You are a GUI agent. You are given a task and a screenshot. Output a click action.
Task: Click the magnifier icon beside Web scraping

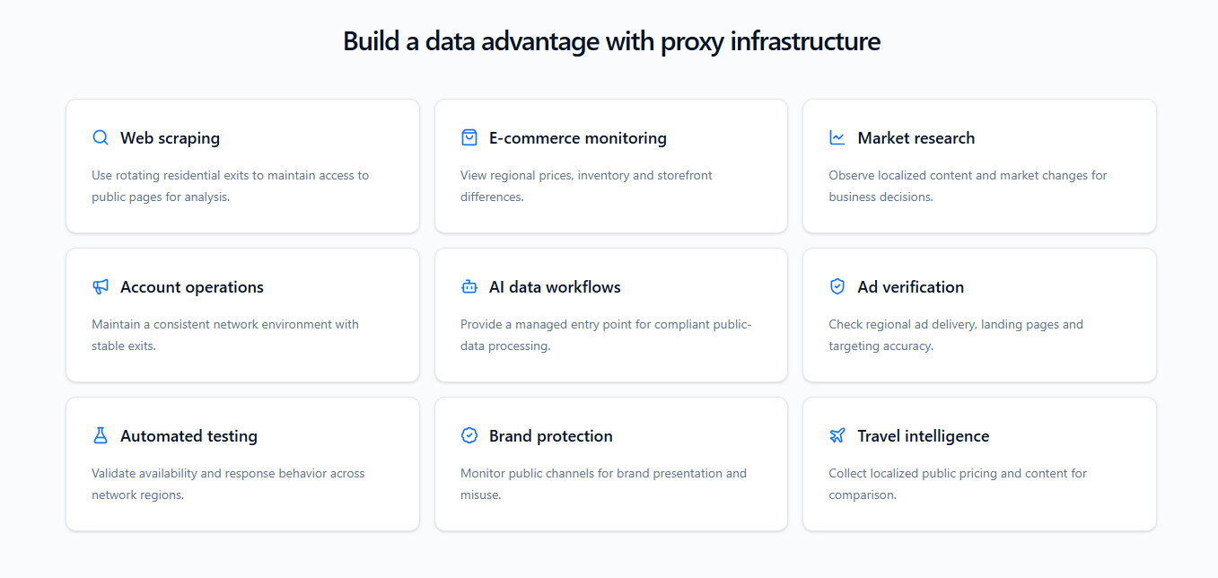[x=101, y=137]
